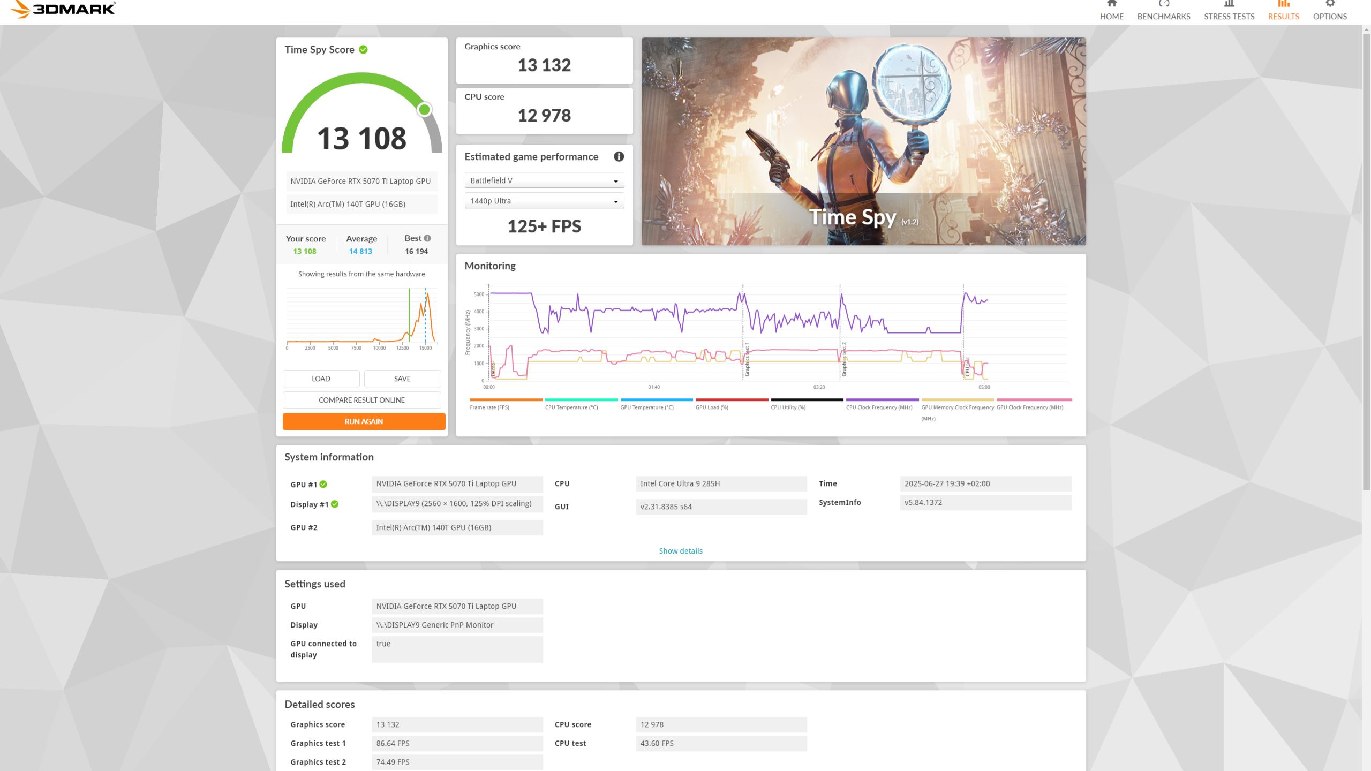Click the orange RUN AGAIN button
Image resolution: width=1371 pixels, height=771 pixels.
pyautogui.click(x=364, y=421)
